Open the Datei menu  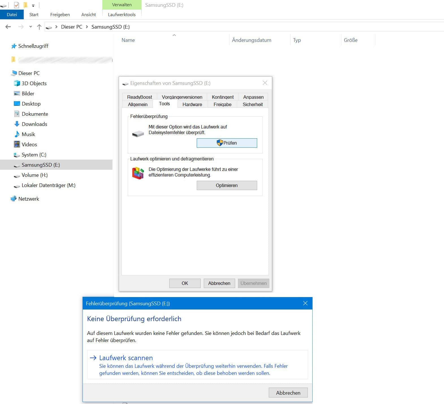coord(12,14)
